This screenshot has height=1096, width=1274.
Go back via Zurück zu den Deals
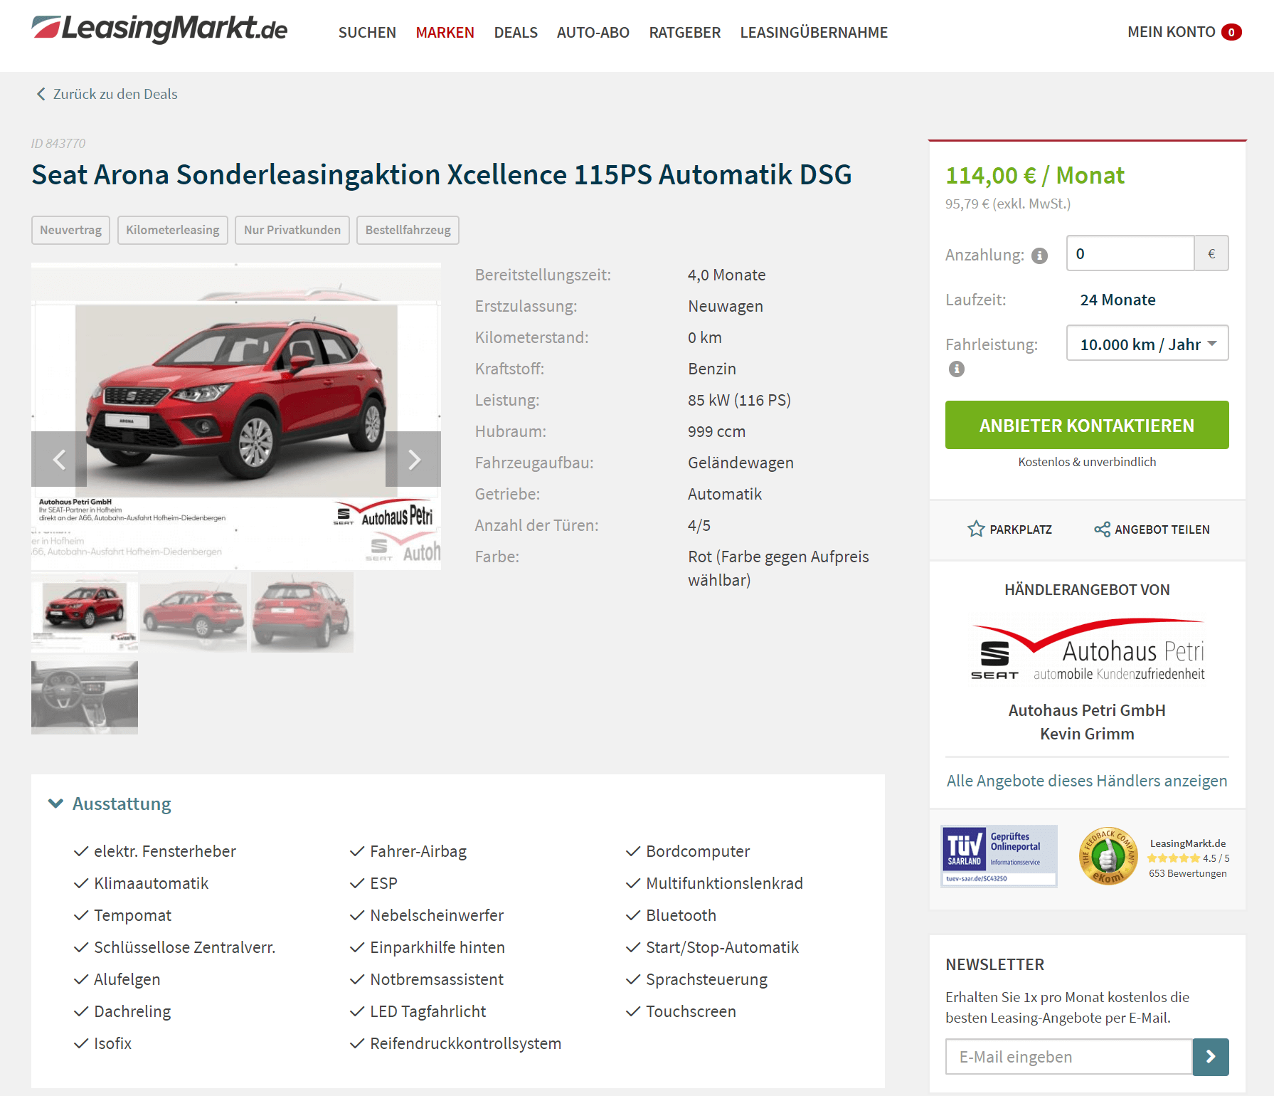(107, 94)
